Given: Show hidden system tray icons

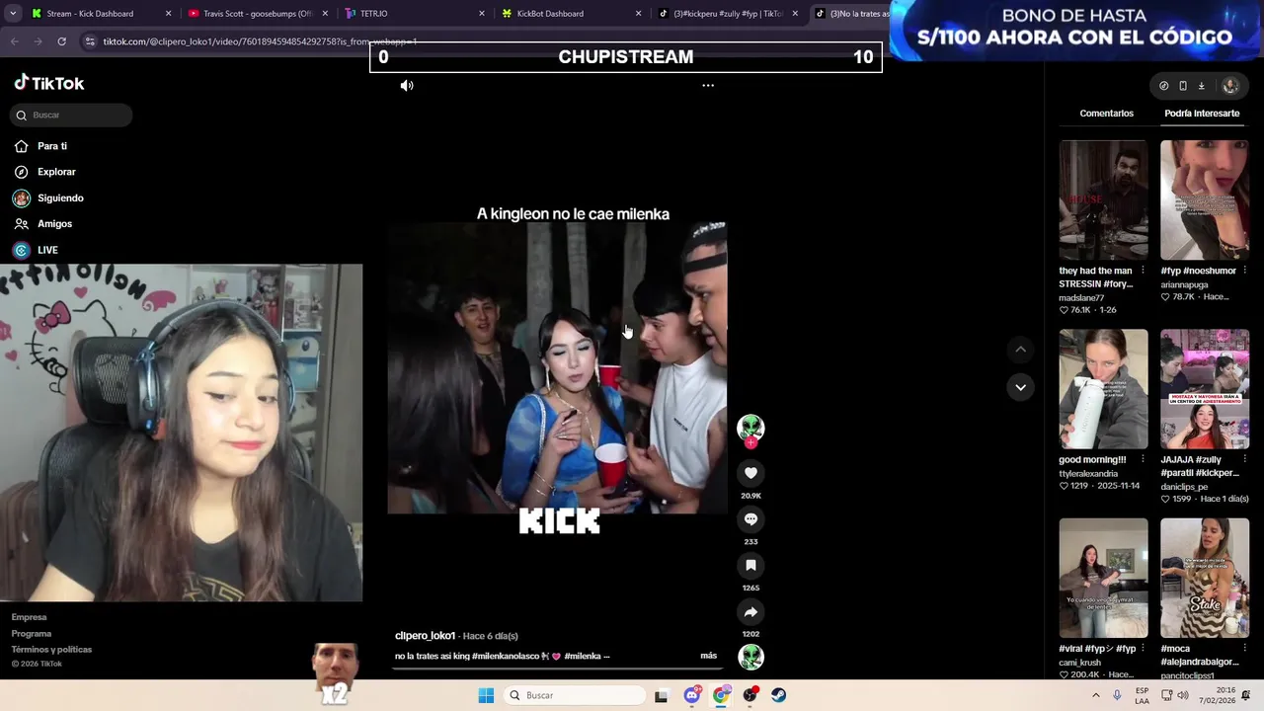Looking at the screenshot, I should click(1095, 695).
